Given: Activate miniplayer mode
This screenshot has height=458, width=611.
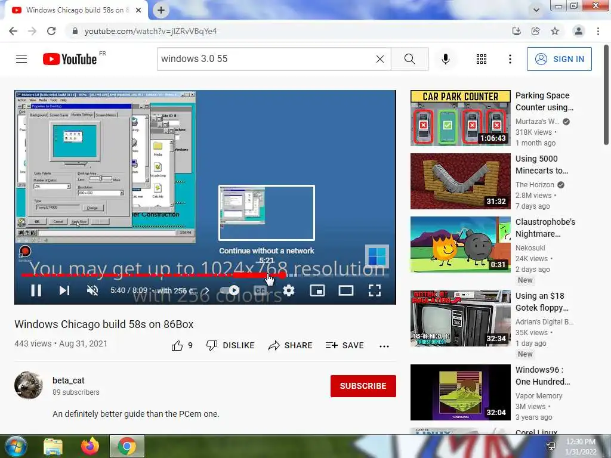Looking at the screenshot, I should click(x=317, y=290).
